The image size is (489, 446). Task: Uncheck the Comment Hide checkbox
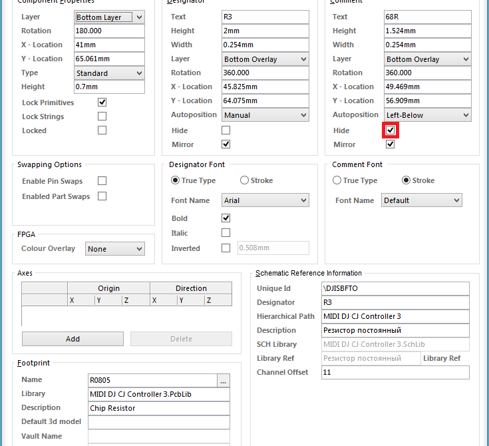(x=390, y=130)
